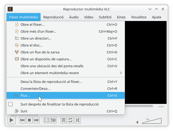Viewport: 173px width, 131px height.
Task: Choose Obre més d'un fitxer... entry
Action: click(x=66, y=31)
